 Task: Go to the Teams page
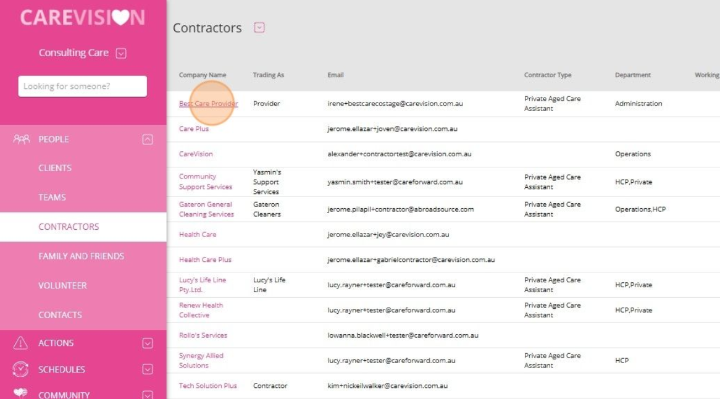pyautogui.click(x=52, y=198)
